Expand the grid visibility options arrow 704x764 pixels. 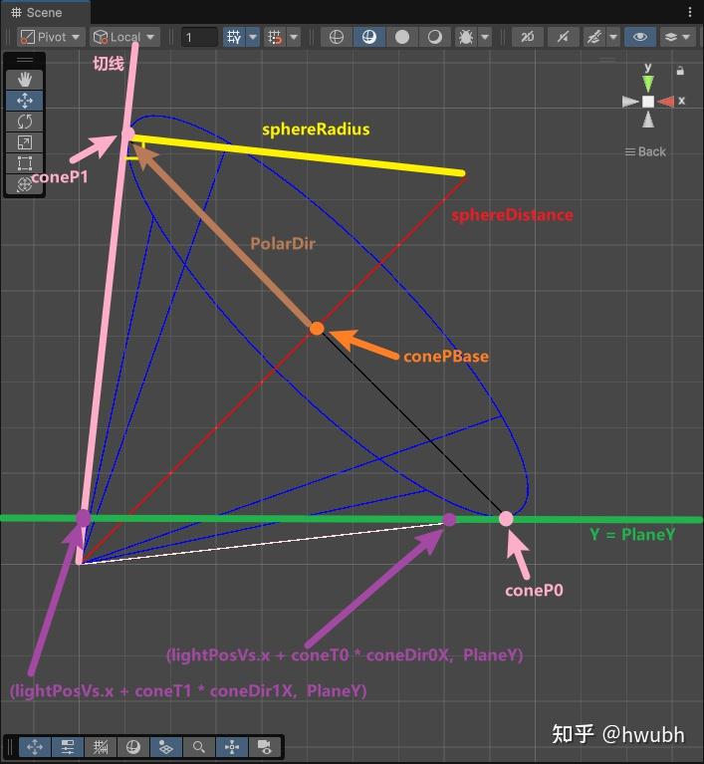(253, 37)
